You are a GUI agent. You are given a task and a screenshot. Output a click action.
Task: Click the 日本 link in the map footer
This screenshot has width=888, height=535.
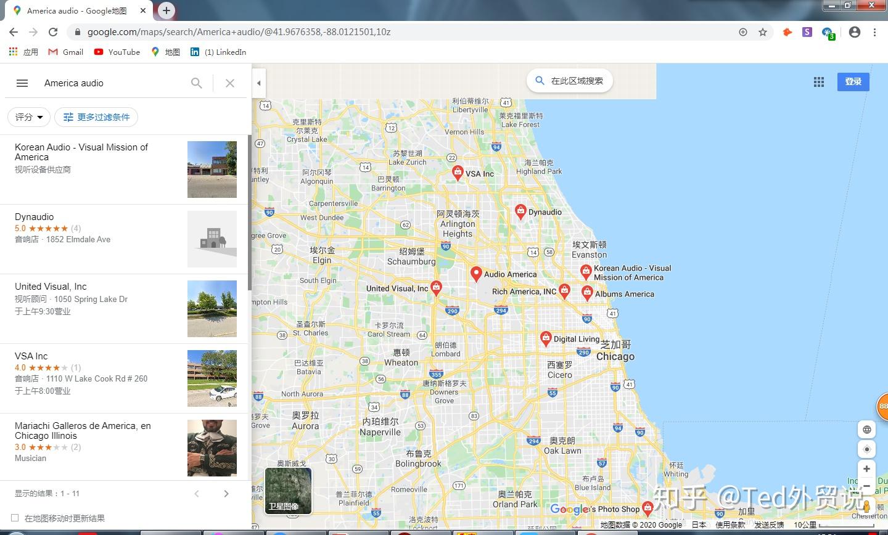point(699,525)
